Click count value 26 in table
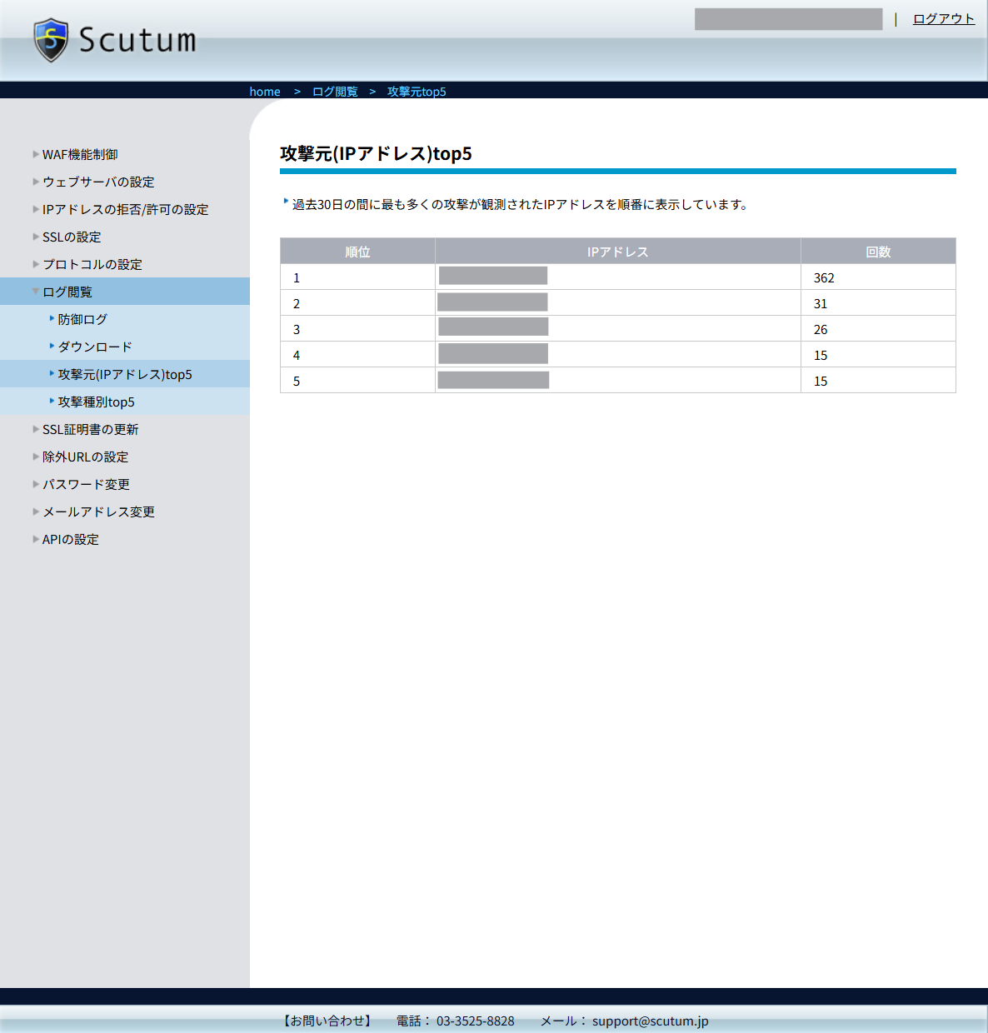 [x=821, y=329]
